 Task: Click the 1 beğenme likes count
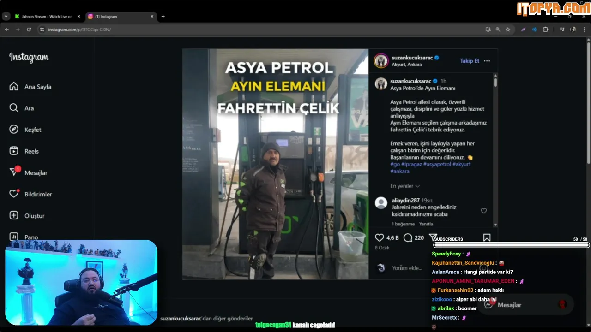404,224
